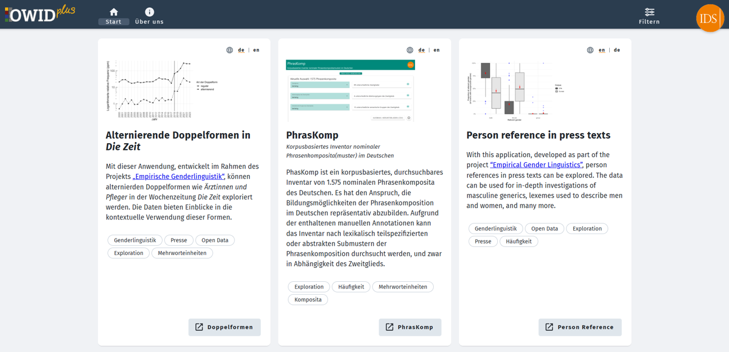The height and width of the screenshot is (352, 729).
Task: Follow the „Empirische Genderlinguistik“ link
Action: click(x=178, y=176)
